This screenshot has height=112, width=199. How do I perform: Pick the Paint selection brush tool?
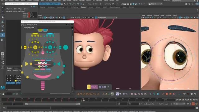click(3, 26)
